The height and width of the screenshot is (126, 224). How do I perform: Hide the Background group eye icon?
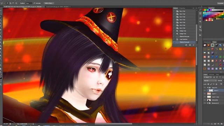(205, 103)
